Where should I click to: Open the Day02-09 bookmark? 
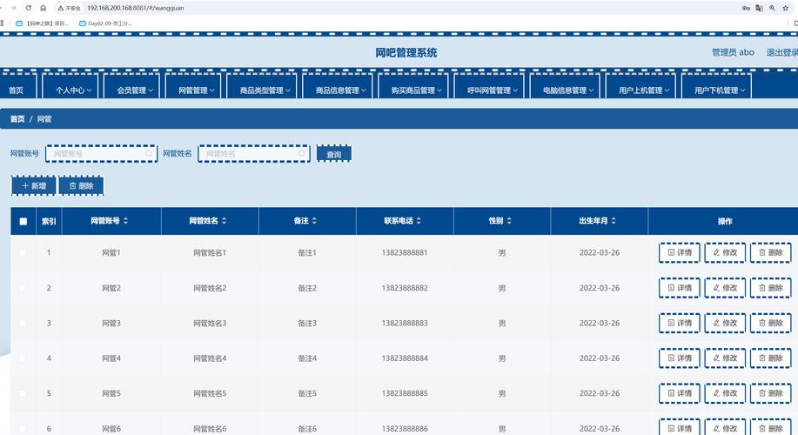point(106,23)
